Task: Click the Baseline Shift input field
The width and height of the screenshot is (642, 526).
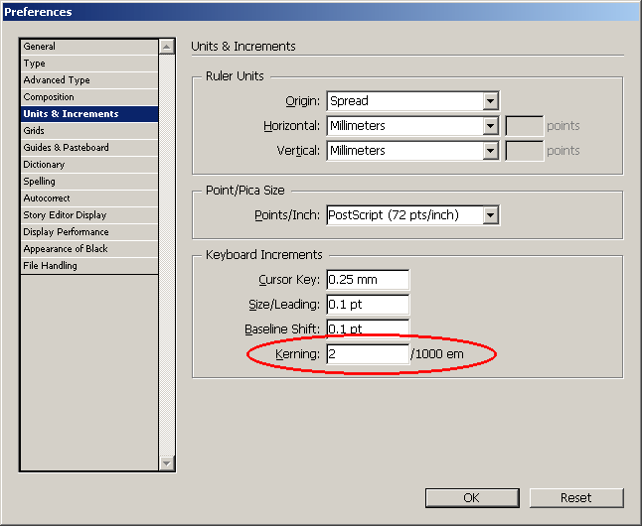Action: coord(368,329)
